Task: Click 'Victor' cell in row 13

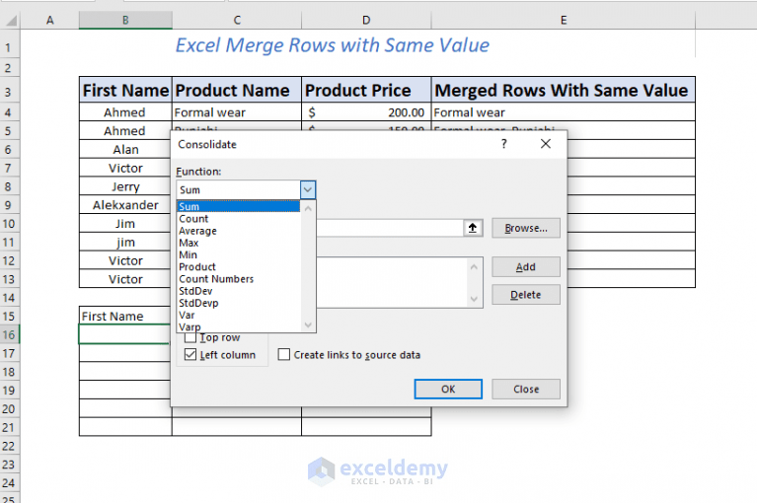Action: click(x=125, y=279)
